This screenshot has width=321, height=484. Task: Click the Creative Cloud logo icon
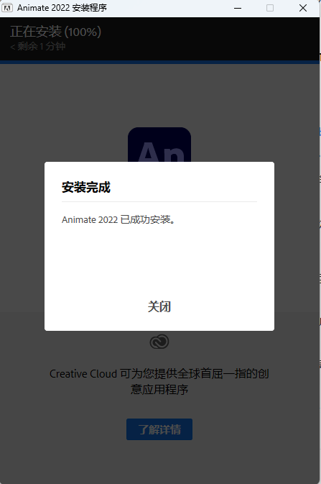point(159,342)
